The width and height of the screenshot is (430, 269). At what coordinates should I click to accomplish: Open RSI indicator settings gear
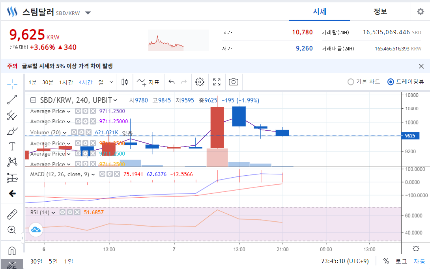coord(70,212)
